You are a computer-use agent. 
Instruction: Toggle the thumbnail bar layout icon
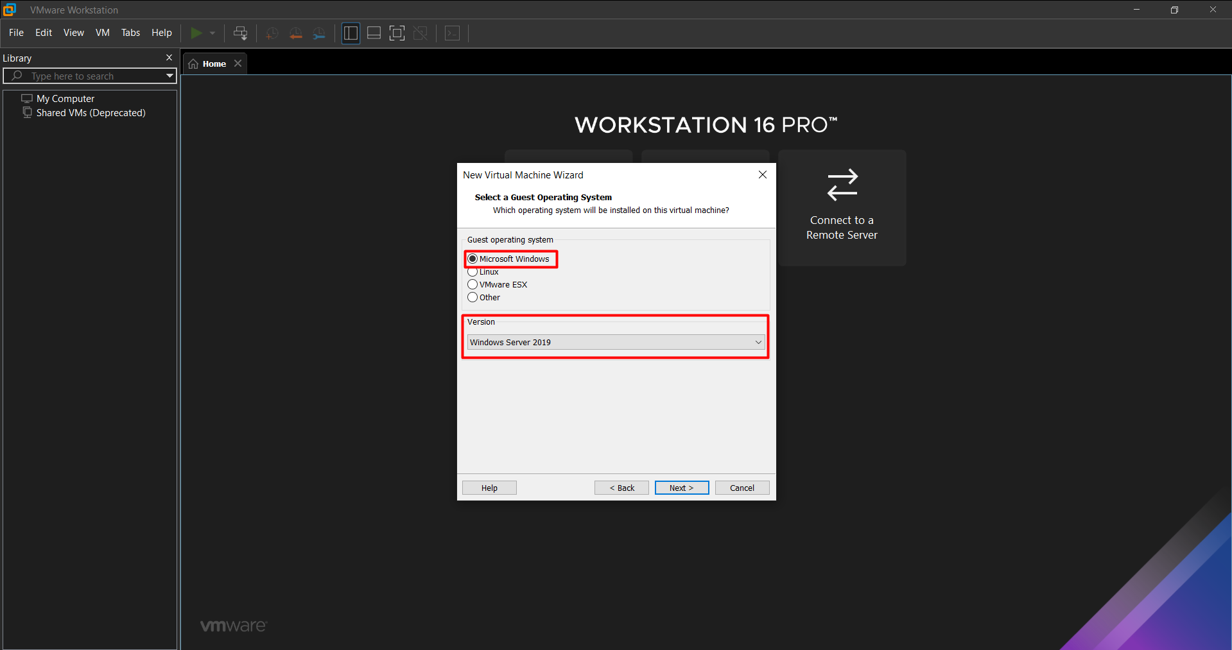[374, 33]
